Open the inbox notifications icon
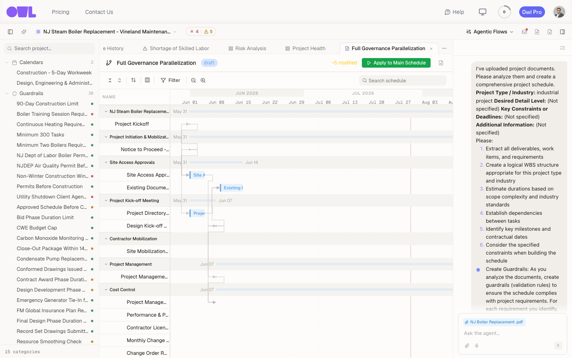This screenshot has width=572, height=358. point(524,32)
